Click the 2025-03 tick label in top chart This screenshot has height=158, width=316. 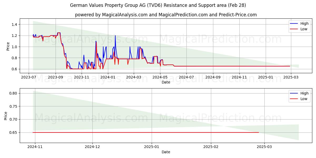(291, 77)
